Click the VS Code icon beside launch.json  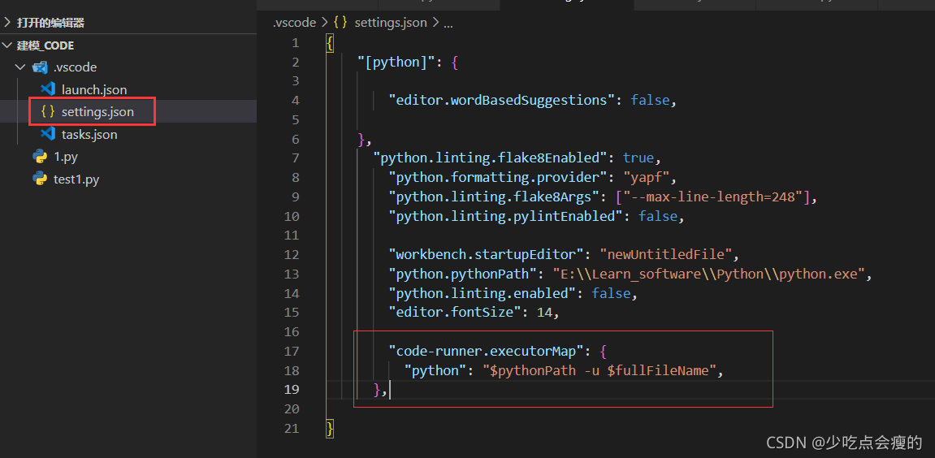click(x=48, y=89)
